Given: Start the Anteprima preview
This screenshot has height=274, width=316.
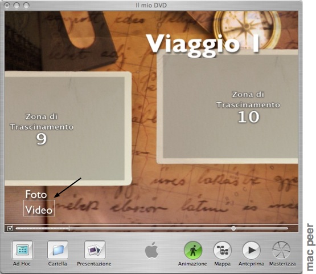Looking at the screenshot, I should coord(251,251).
